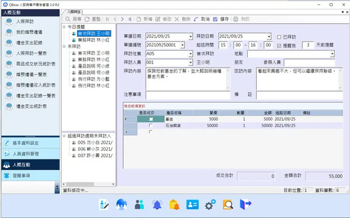350x218 pixels.
Task: Click the 注意事項 input field
Action: (x=188, y=95)
